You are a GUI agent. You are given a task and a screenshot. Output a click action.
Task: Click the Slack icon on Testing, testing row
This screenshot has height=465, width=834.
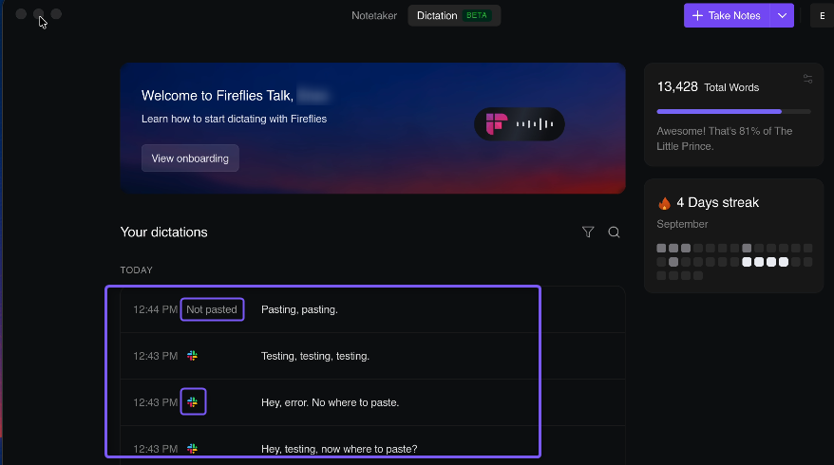click(193, 356)
